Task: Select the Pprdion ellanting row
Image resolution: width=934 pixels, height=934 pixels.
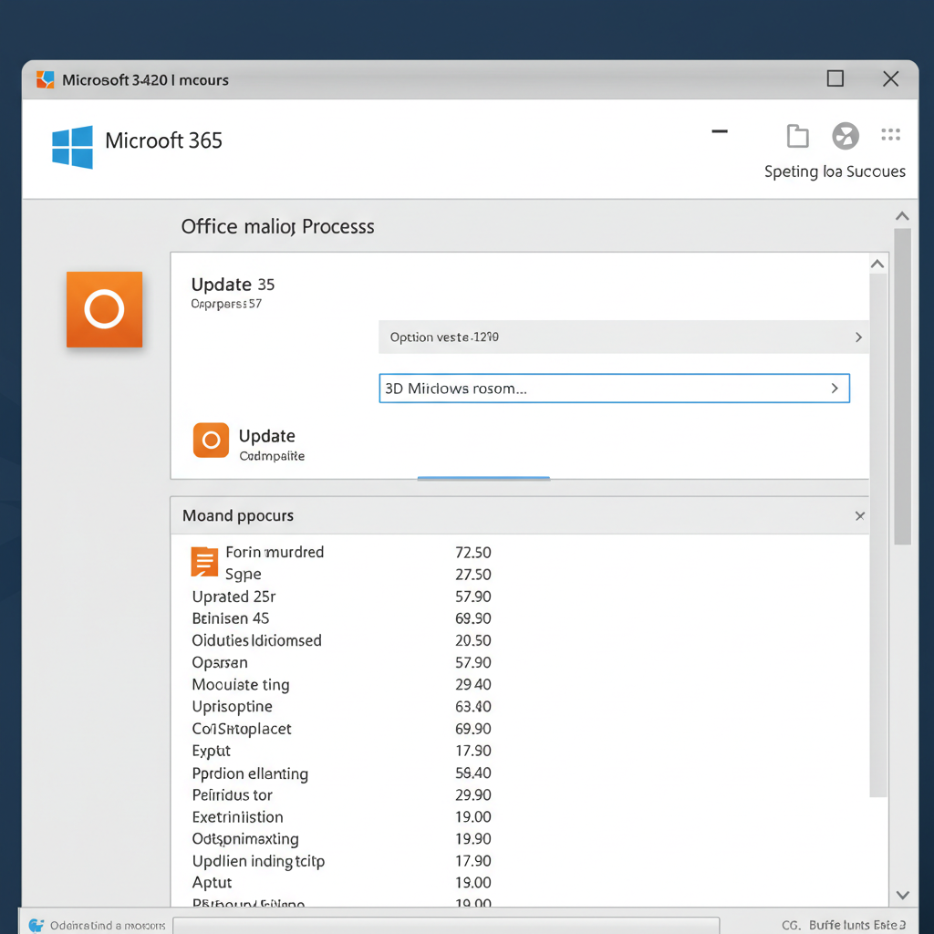Action: [x=341, y=773]
